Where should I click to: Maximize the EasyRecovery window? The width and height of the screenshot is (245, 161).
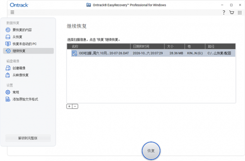(x=231, y=5)
